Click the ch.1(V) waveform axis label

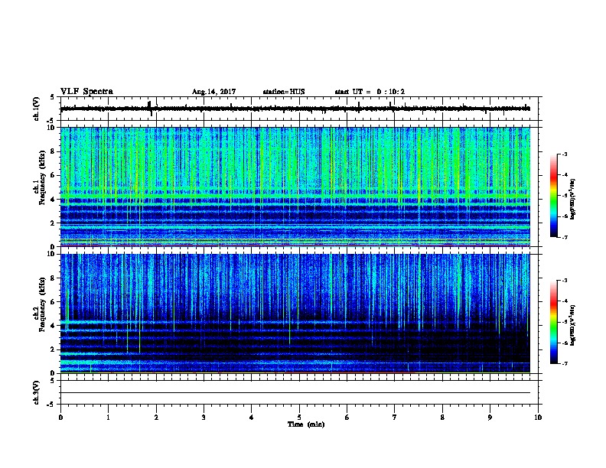tap(37, 109)
